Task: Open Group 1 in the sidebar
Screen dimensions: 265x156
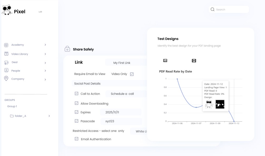Action: [x=12, y=106]
